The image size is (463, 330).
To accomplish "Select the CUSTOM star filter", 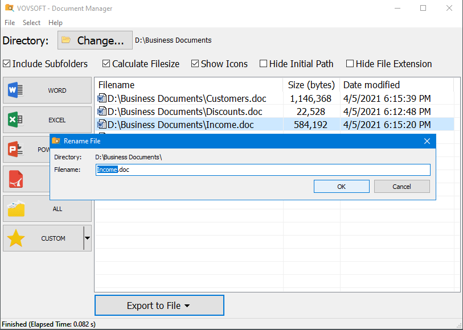I will click(16, 238).
